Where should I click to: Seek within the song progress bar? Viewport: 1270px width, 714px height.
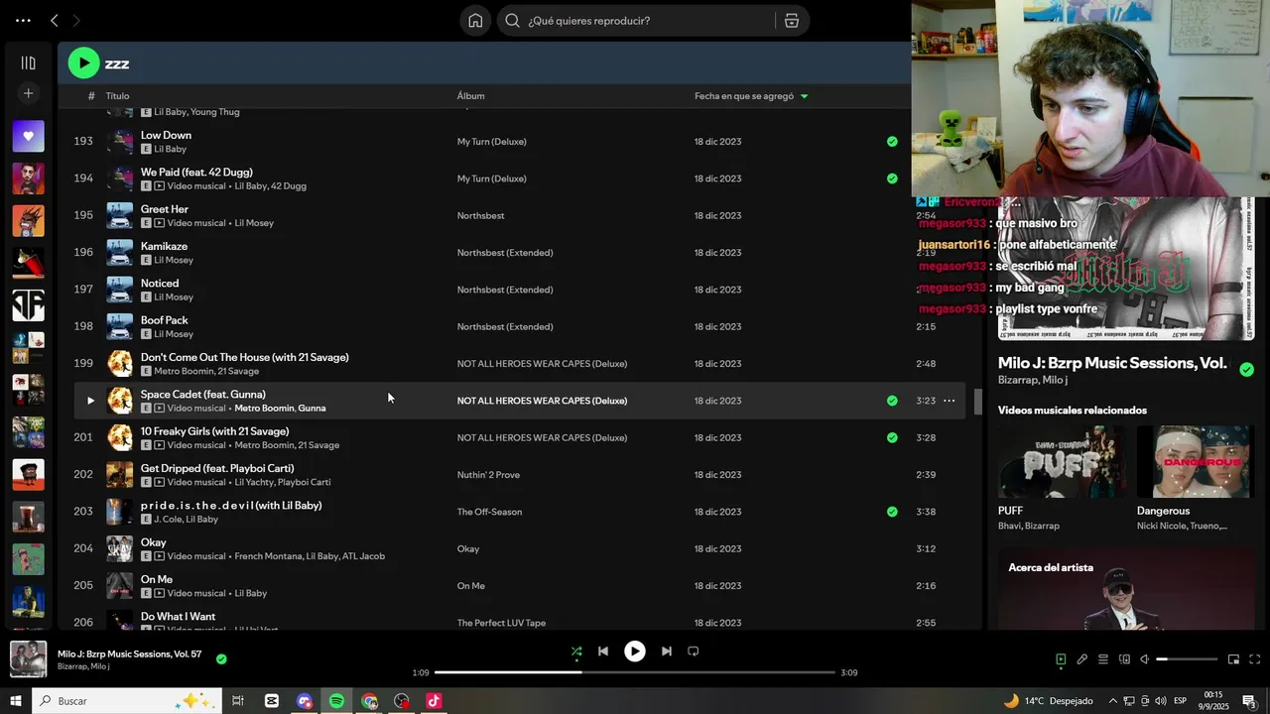point(635,672)
